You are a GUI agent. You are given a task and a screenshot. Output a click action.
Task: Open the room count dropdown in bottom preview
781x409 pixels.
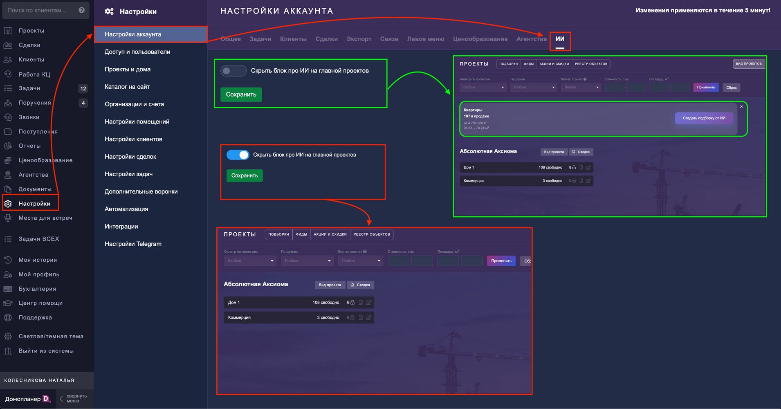360,261
